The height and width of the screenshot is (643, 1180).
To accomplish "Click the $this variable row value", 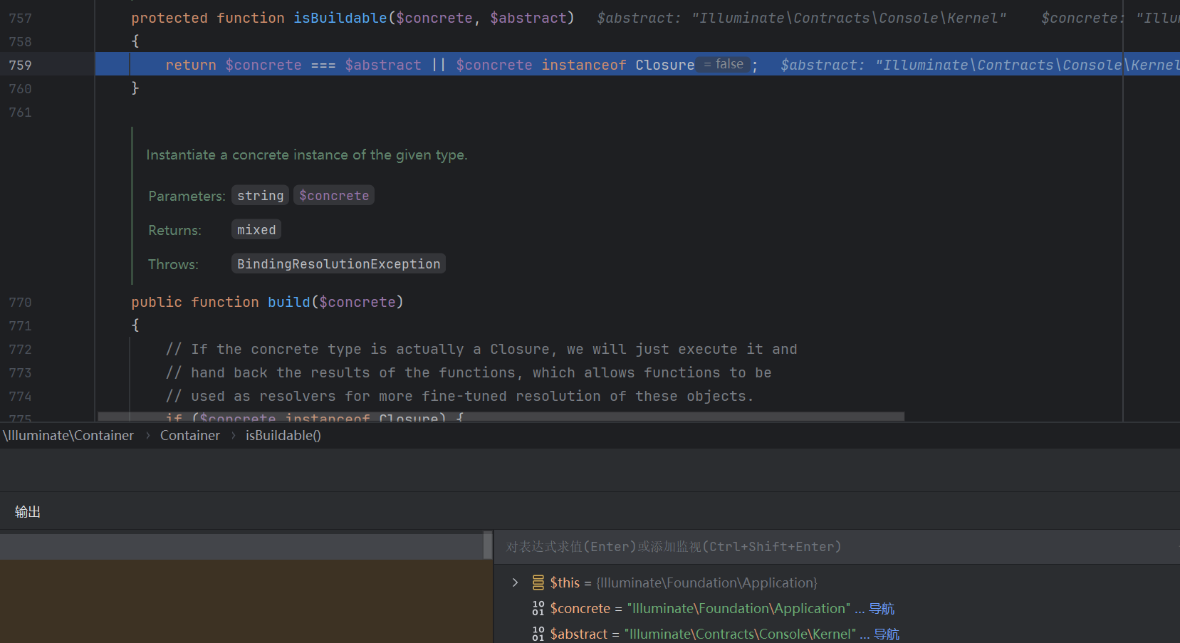I will tap(706, 583).
